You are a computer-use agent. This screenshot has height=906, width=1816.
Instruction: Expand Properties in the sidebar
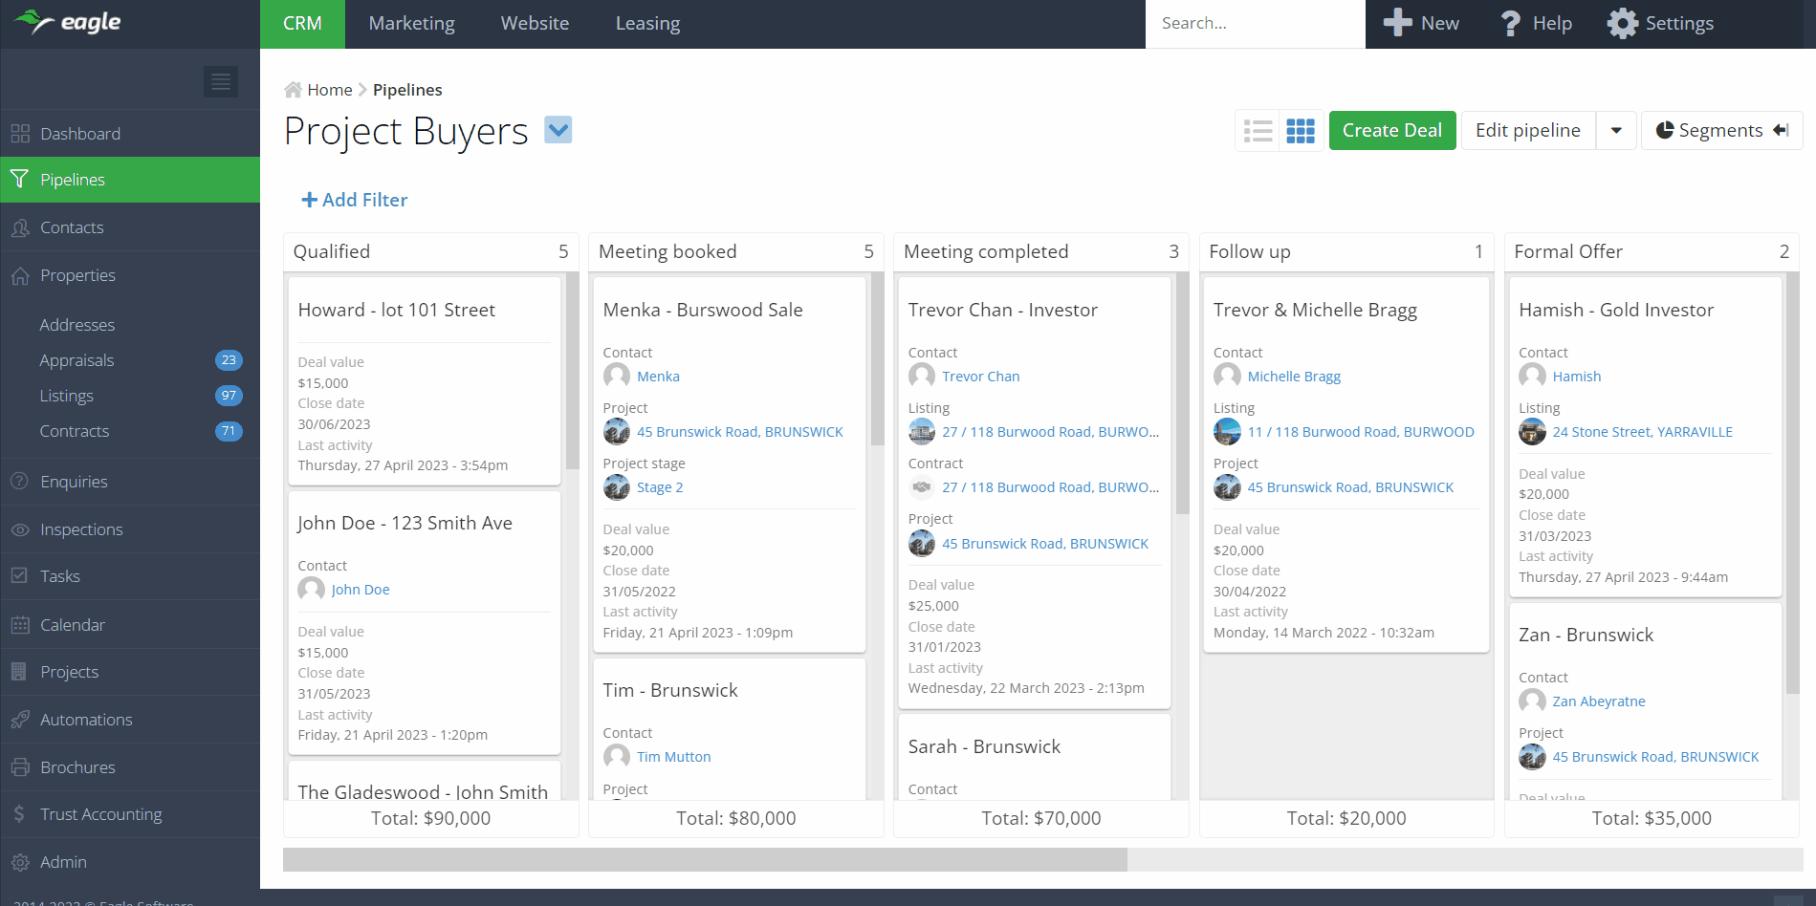(x=77, y=275)
